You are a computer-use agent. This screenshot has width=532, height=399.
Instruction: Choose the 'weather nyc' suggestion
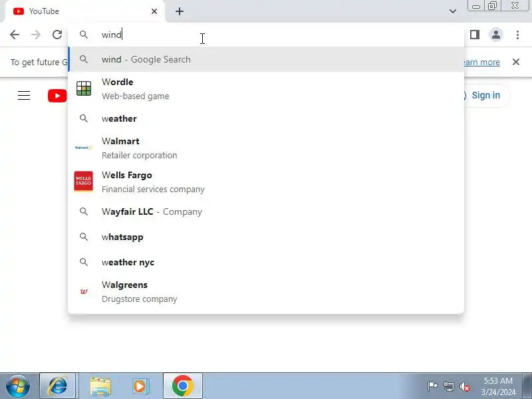[266, 262]
